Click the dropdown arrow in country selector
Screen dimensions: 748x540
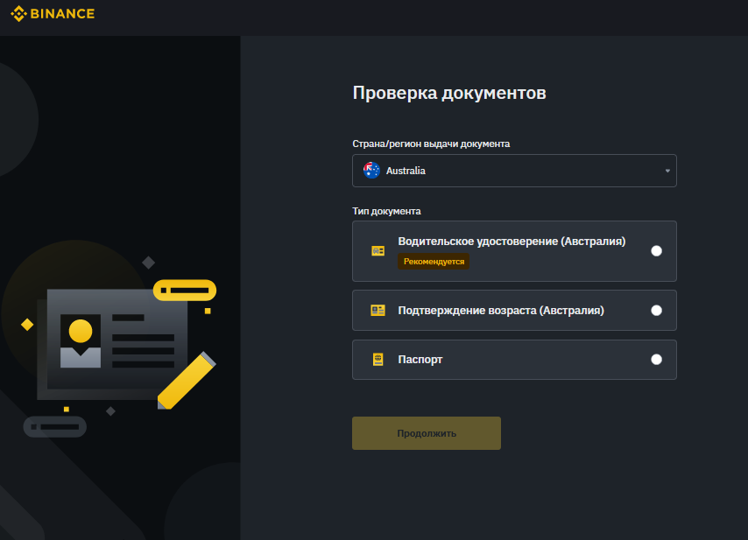coord(667,171)
